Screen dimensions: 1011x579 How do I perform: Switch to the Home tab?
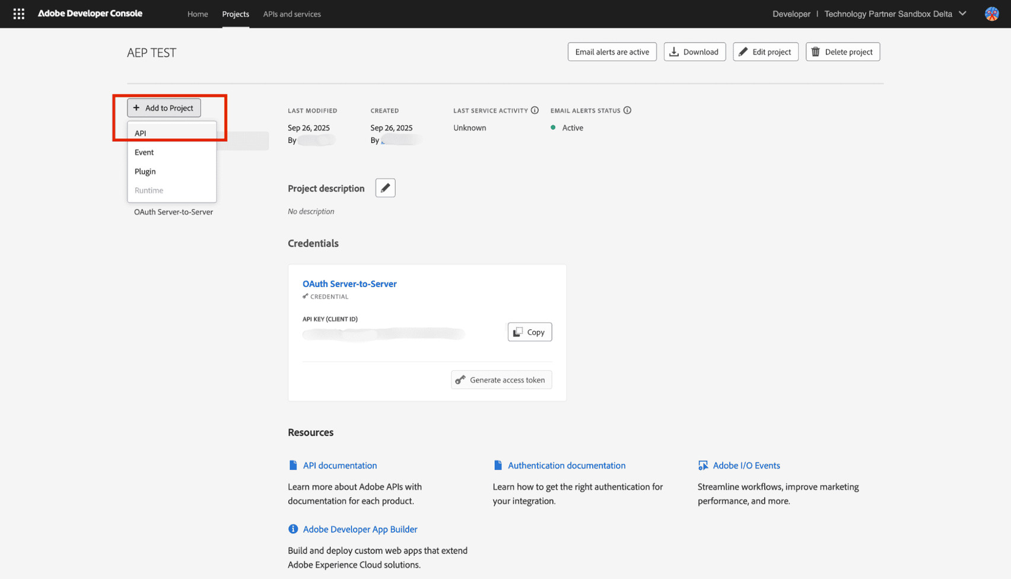click(x=198, y=14)
